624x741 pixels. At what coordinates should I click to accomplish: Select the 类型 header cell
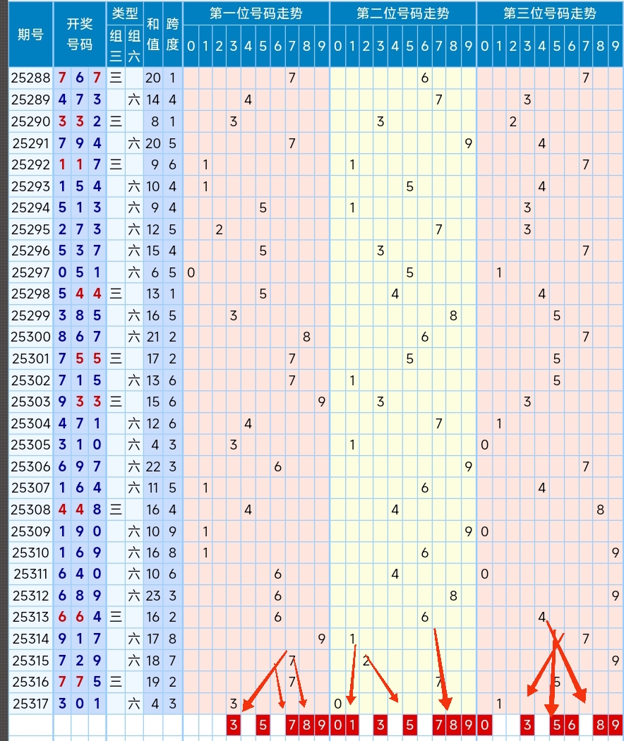tap(125, 13)
